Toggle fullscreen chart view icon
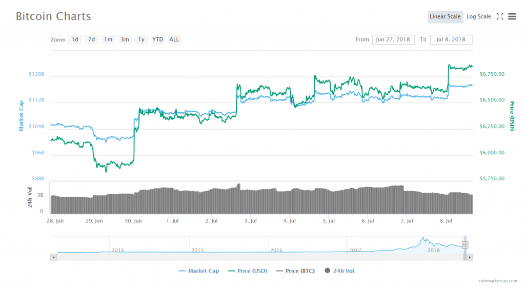525x289 pixels. point(500,16)
